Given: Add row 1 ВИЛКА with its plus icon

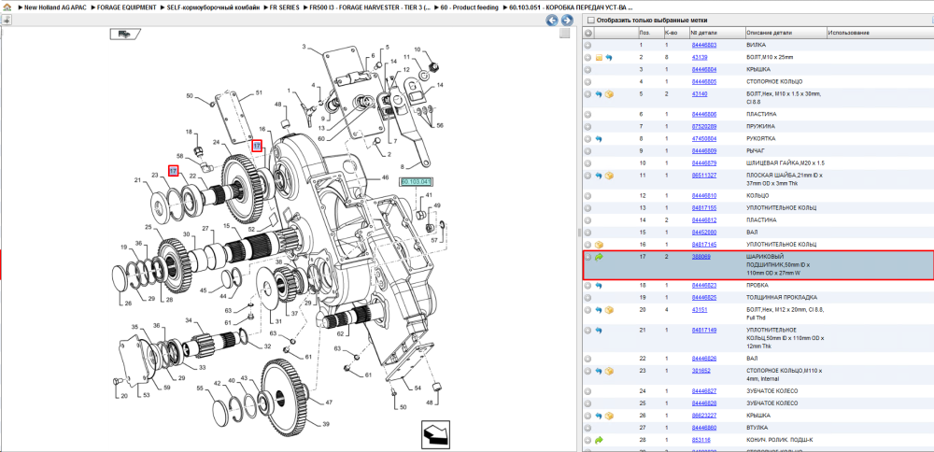Looking at the screenshot, I should pyautogui.click(x=587, y=45).
